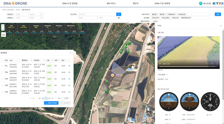Image resolution: width=224 pixels, height=124 pixels.
Task: Open view icon for row 20200925-0819-0077
Action: pos(69,79)
